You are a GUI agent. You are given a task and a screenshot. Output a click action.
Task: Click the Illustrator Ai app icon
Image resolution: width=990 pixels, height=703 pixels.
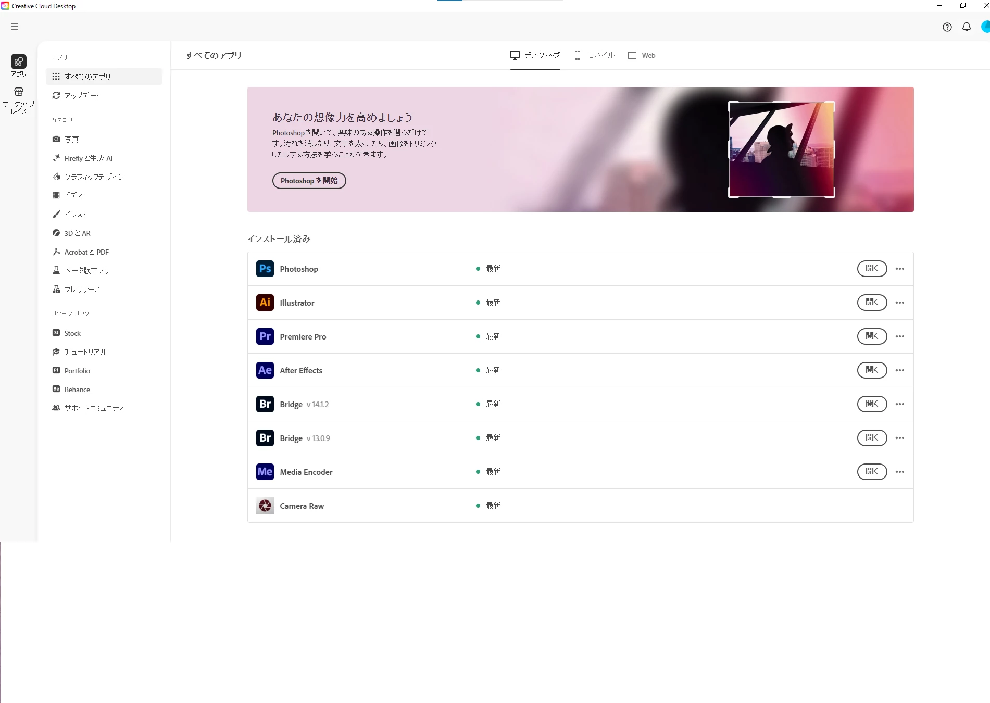coord(265,303)
